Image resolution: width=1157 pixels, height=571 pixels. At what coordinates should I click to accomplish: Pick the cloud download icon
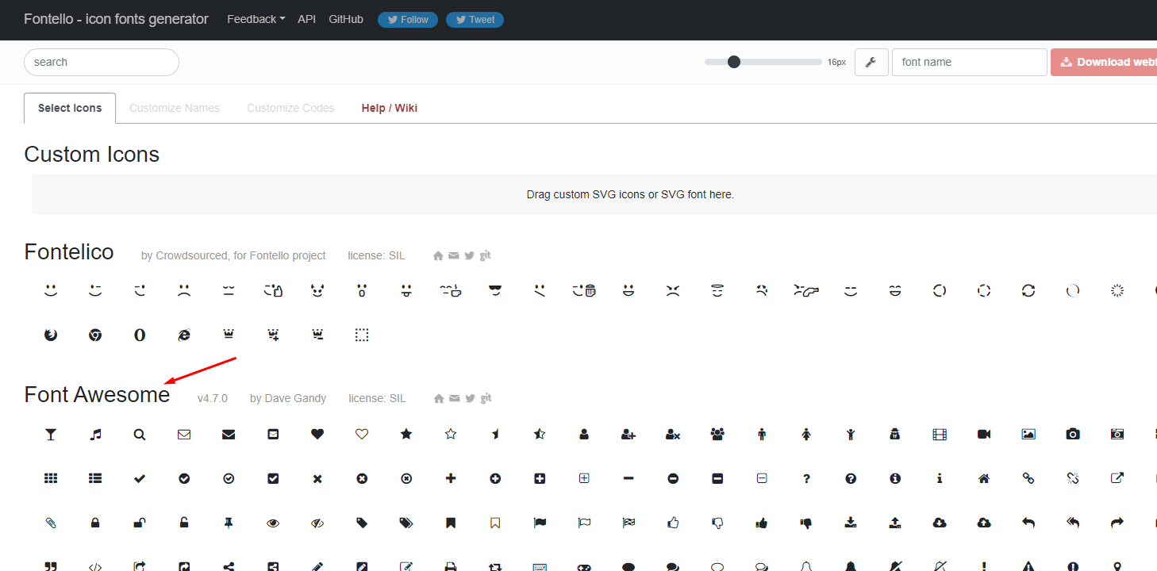coord(940,523)
